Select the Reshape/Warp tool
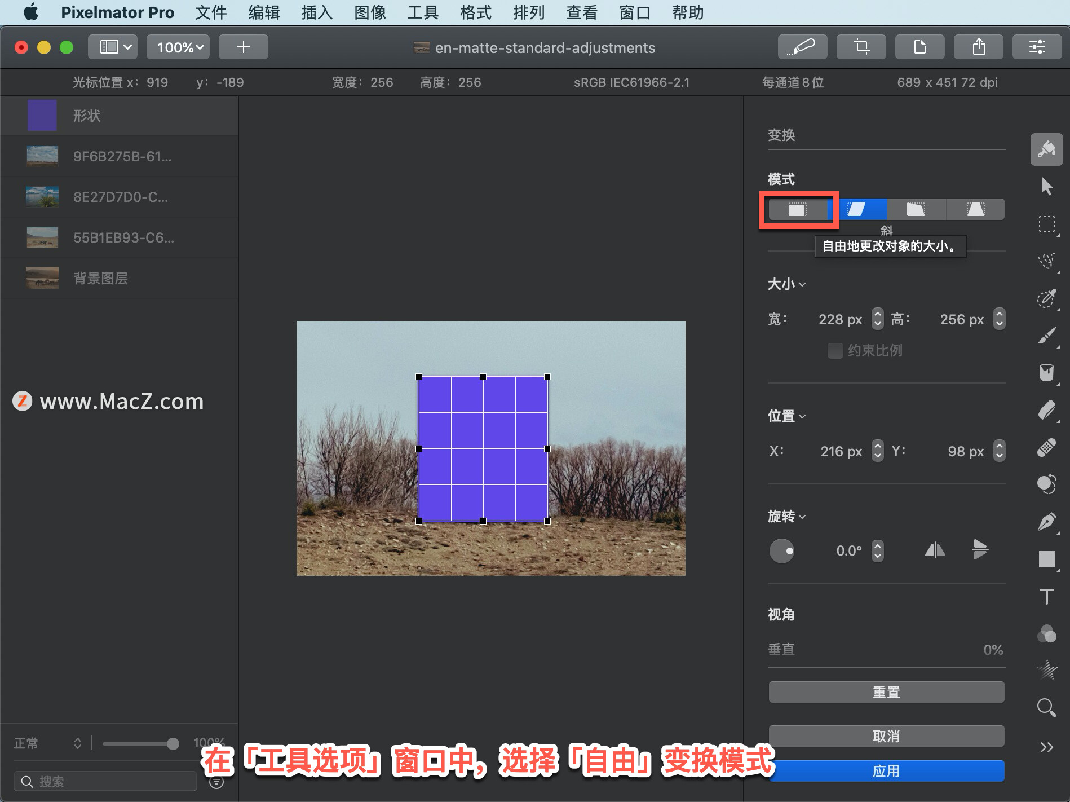Screen dimensions: 1070x802 pyautogui.click(x=1047, y=484)
